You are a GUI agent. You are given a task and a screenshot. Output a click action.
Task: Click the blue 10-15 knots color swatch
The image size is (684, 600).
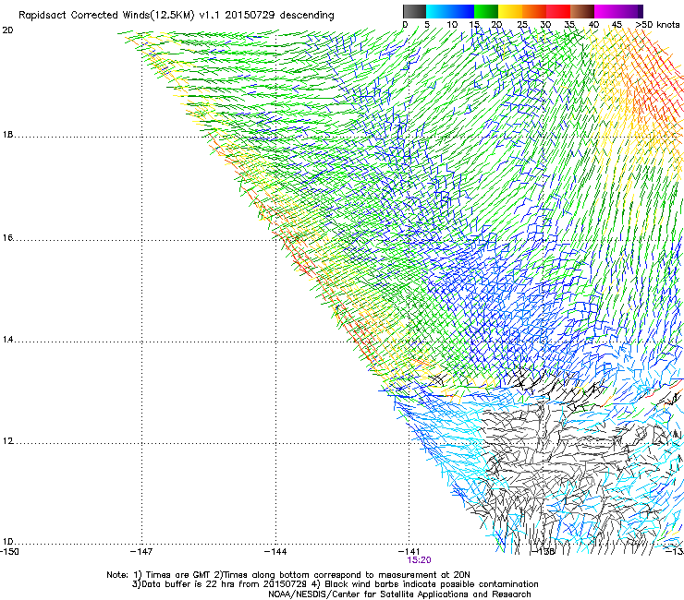[x=462, y=11]
